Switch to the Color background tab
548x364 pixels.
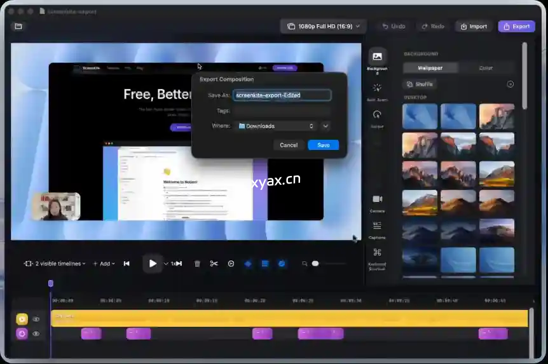tap(486, 68)
